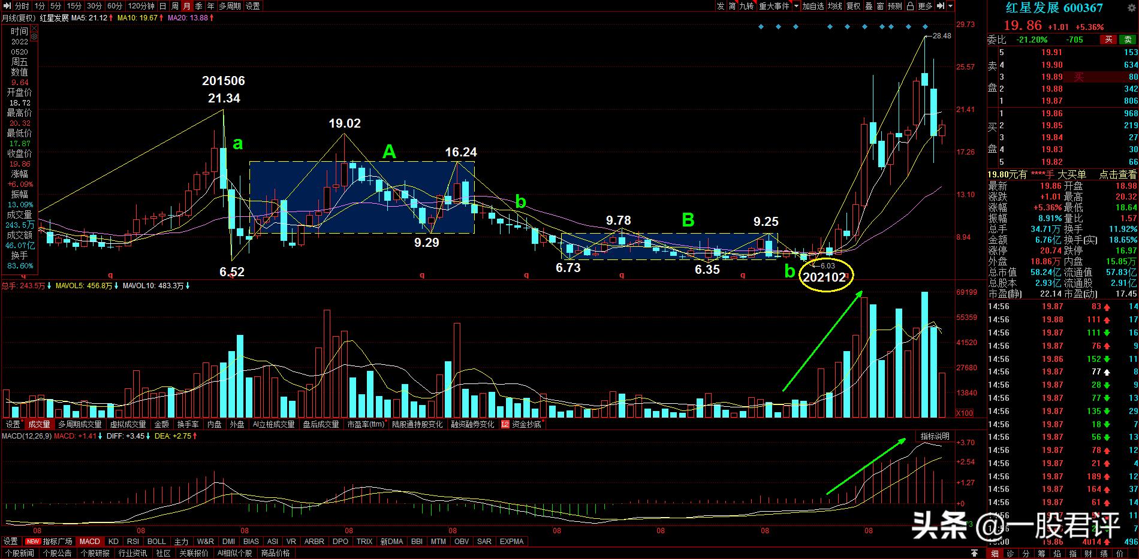Switch to the 市盈率(ttm) tab
1139x559 pixels.
point(366,424)
